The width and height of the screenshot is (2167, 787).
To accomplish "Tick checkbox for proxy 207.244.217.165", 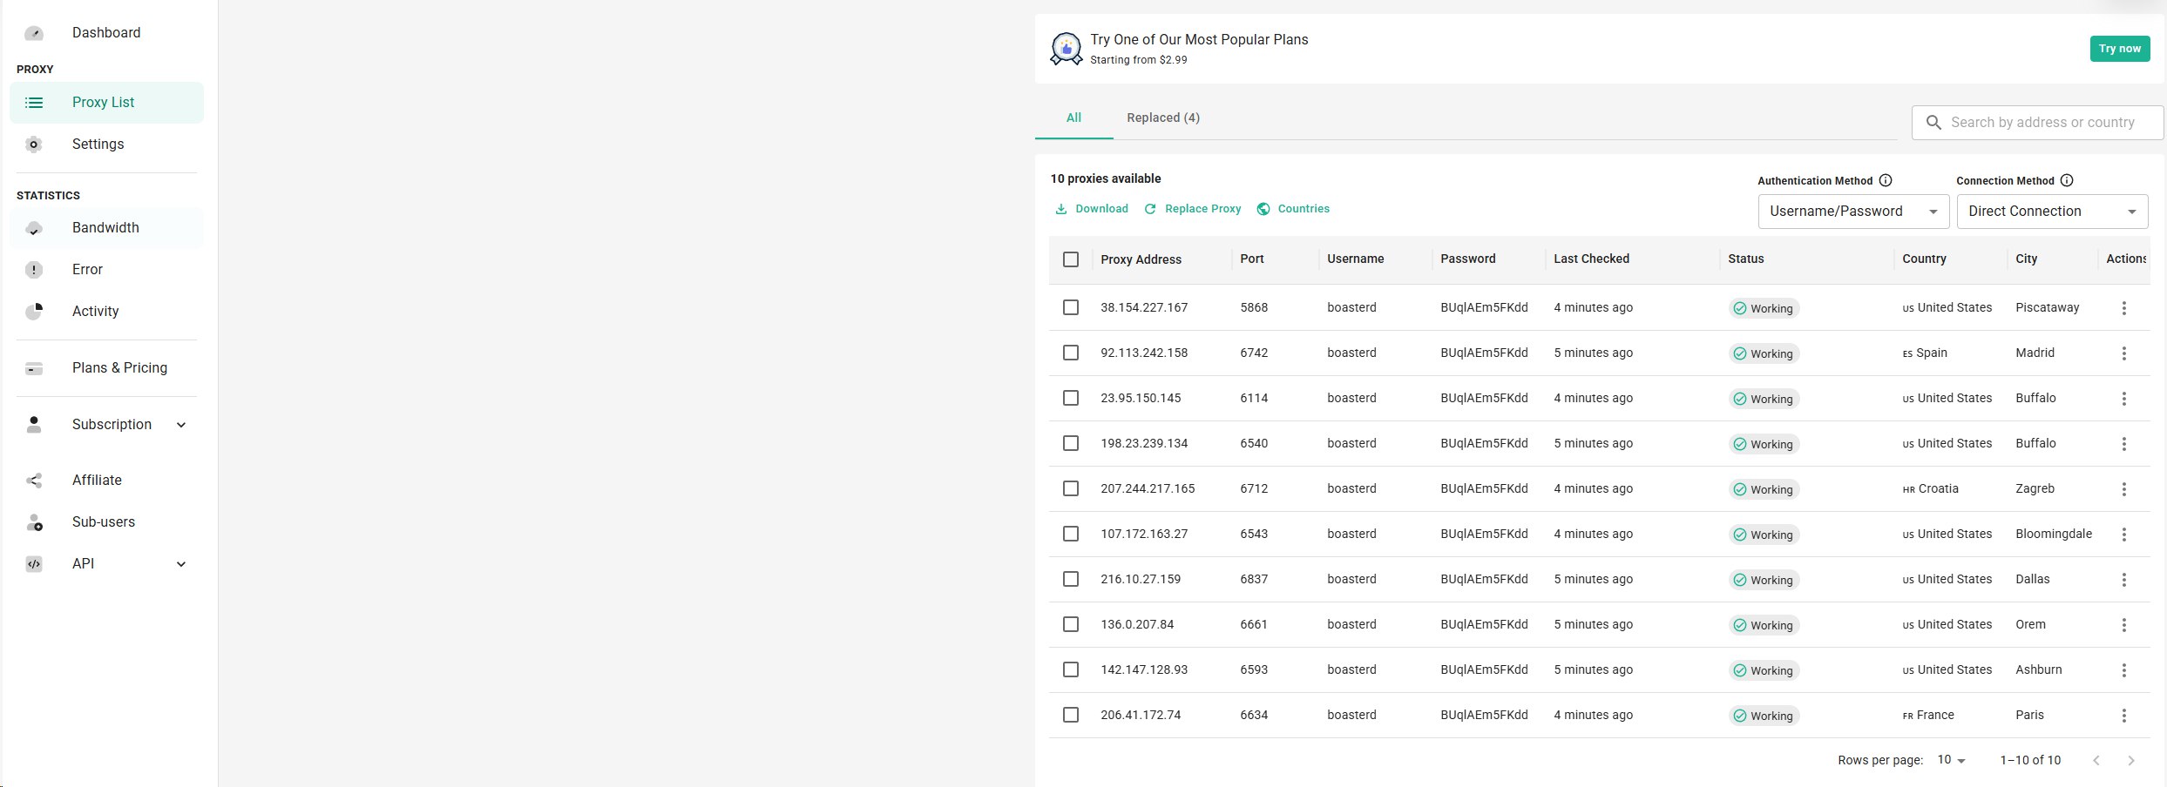I will point(1071,488).
